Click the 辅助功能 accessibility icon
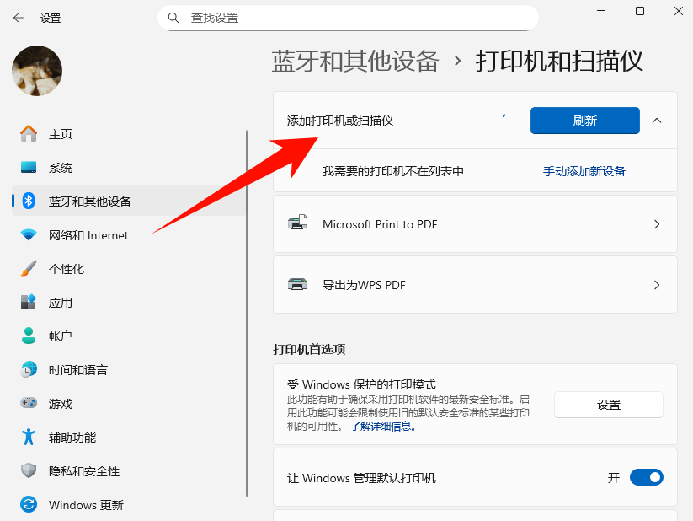The width and height of the screenshot is (693, 521). pyautogui.click(x=27, y=437)
